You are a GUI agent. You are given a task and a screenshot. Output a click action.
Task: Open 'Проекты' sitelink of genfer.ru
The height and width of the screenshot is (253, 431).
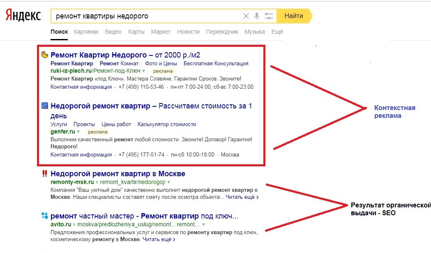coord(84,124)
